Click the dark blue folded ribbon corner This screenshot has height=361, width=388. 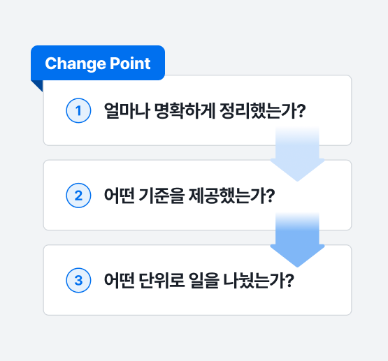[x=38, y=84]
